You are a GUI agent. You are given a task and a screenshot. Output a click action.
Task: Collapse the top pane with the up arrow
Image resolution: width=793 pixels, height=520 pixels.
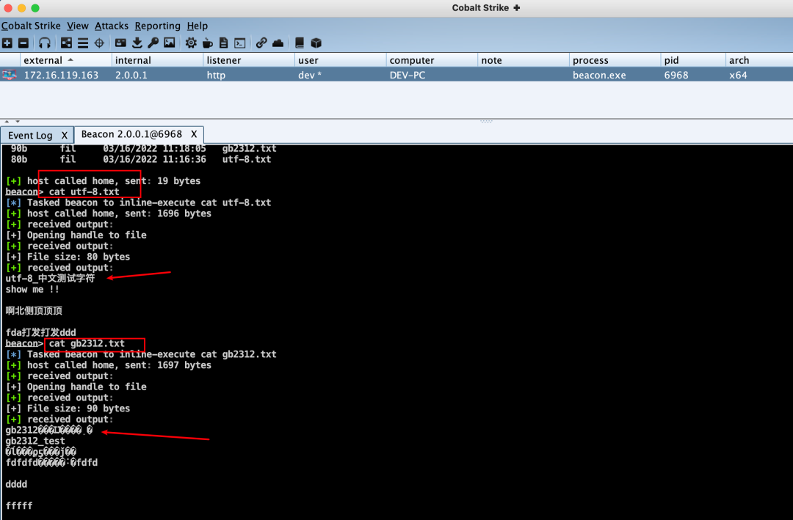[7, 122]
